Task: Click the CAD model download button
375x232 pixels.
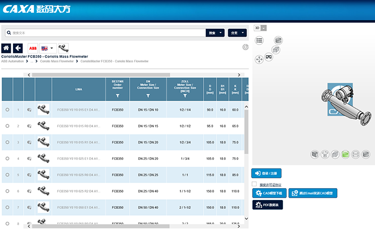Action: coord(270,193)
